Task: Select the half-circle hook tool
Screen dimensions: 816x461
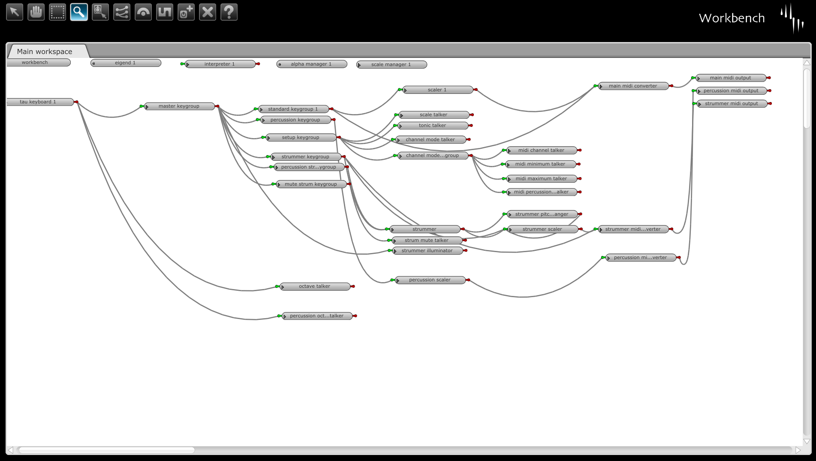Action: tap(143, 12)
